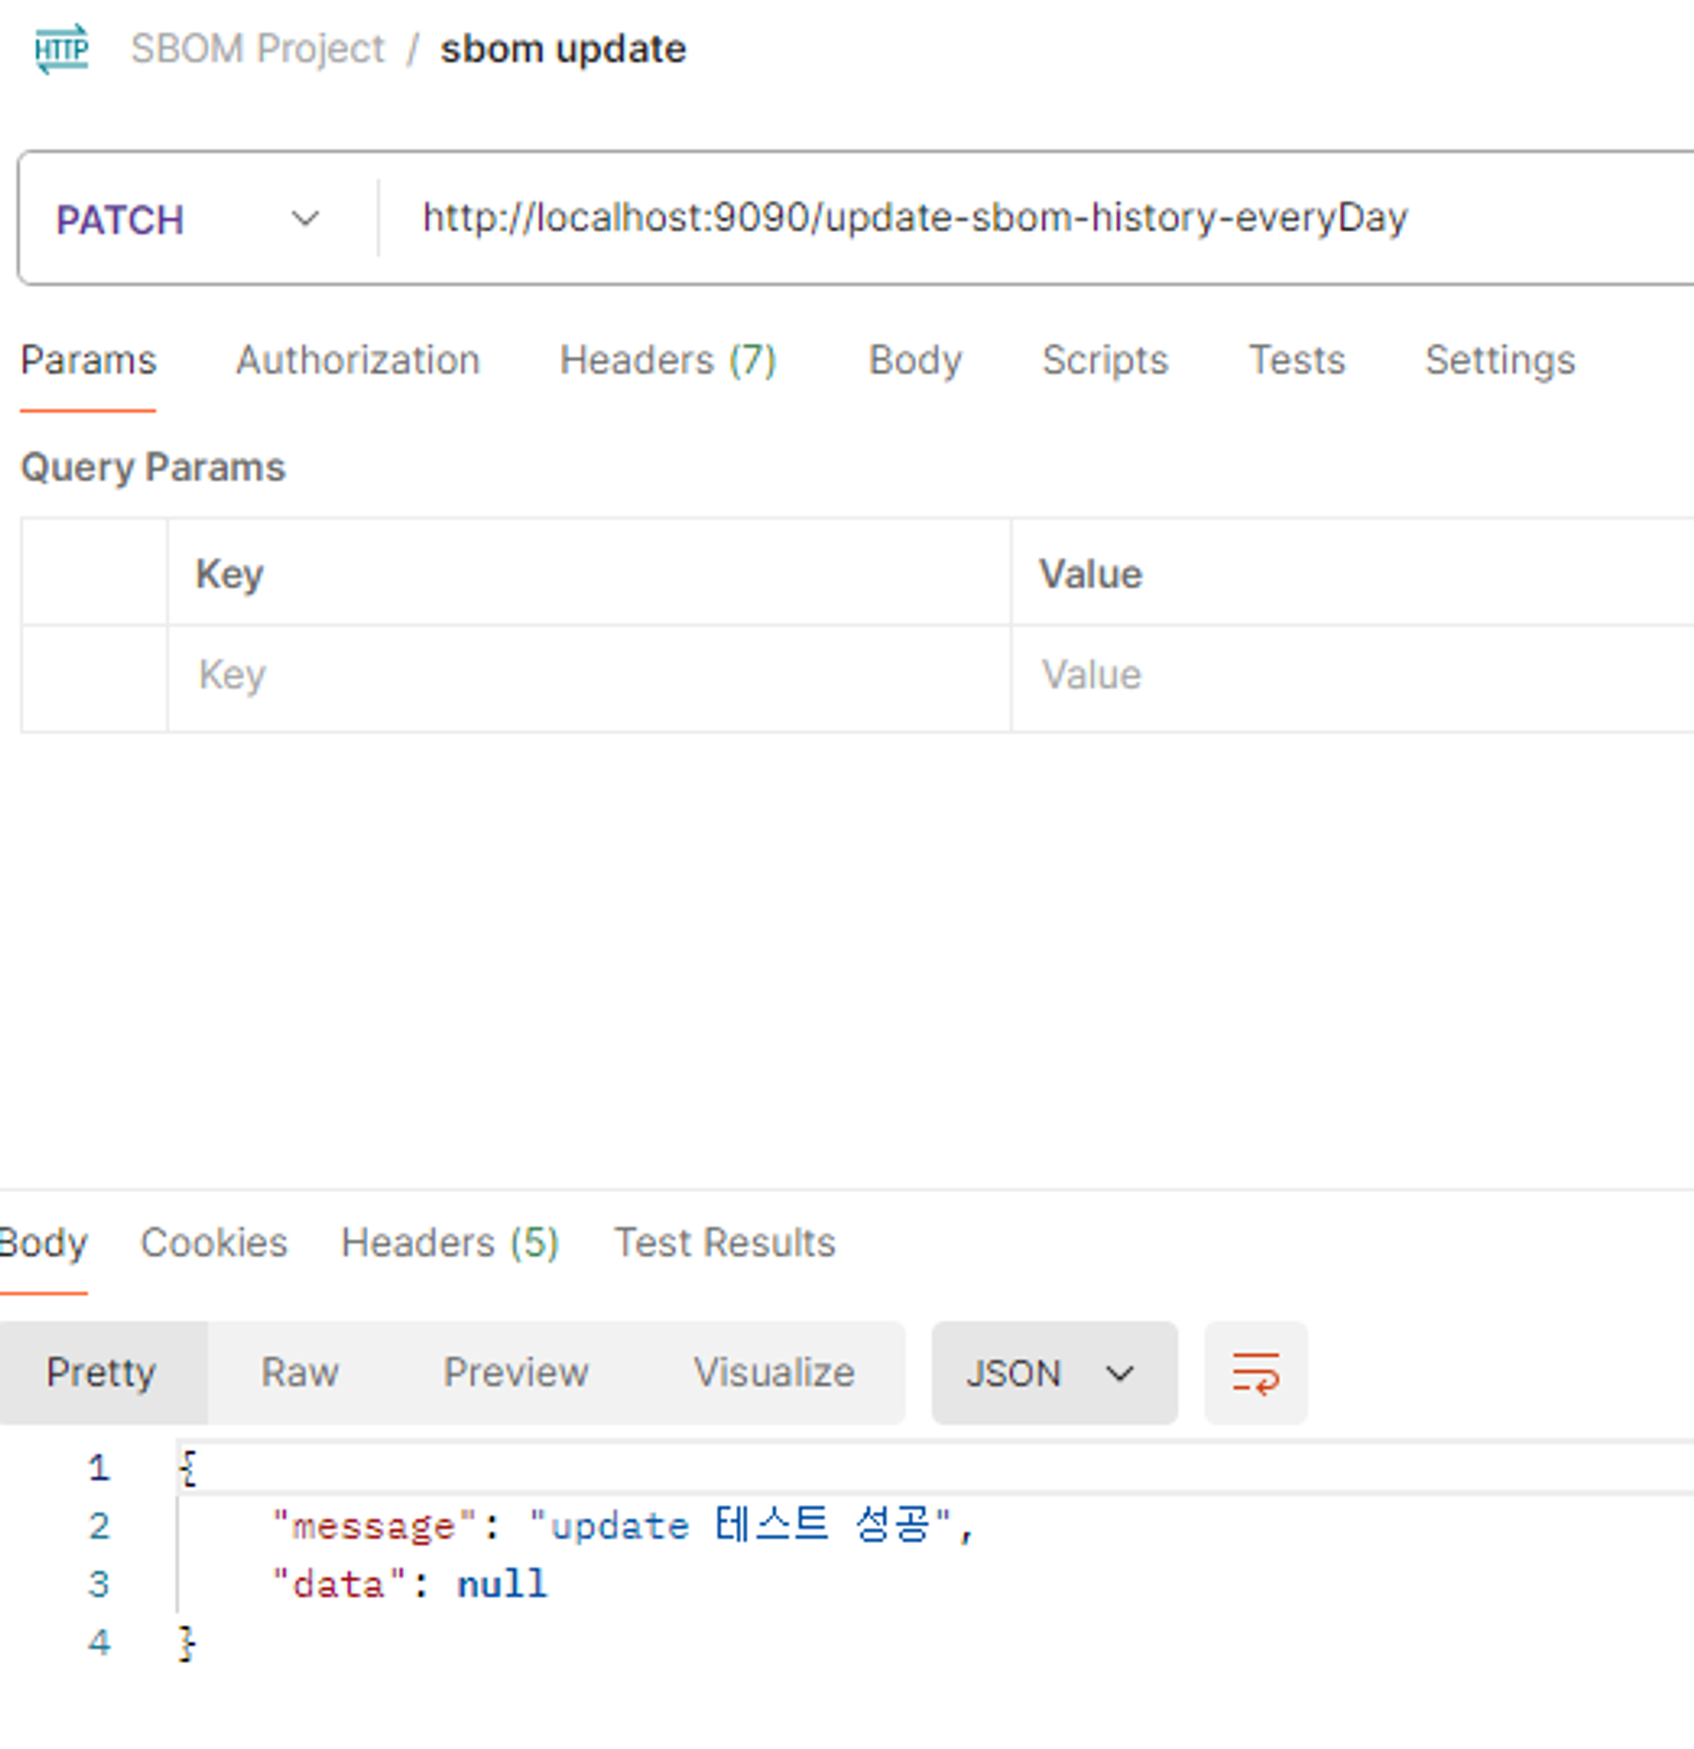Viewport: 1694px width, 1749px height.
Task: Go to the Scripts tab
Action: coord(1104,361)
